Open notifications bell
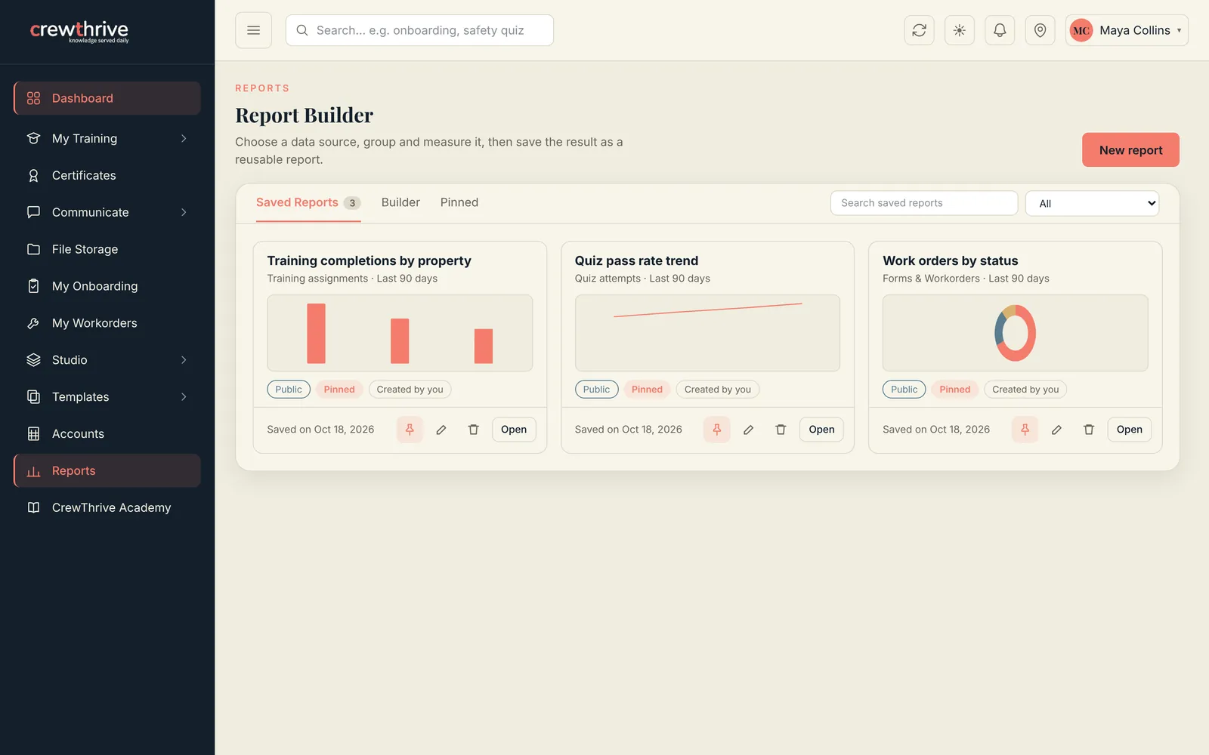This screenshot has height=755, width=1209. coord(1000,30)
